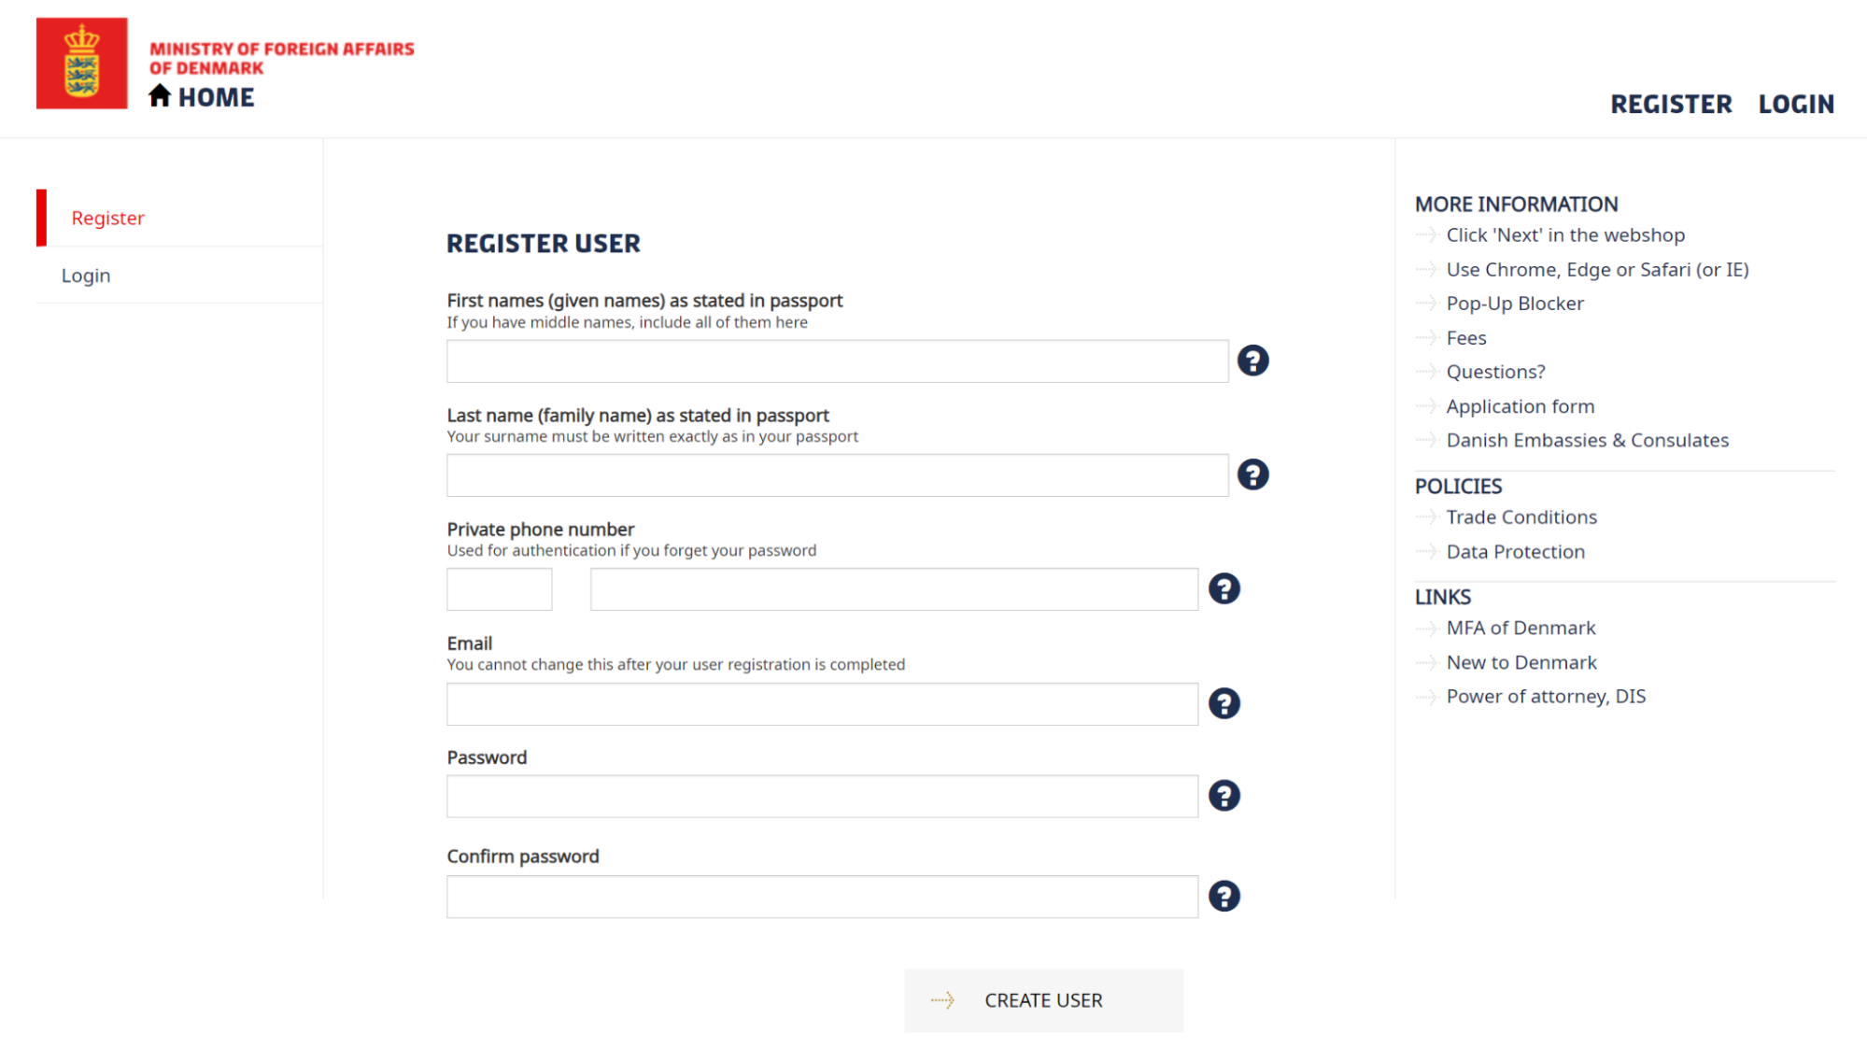Open REGISTER from the top navigation
This screenshot has width=1867, height=1061.
[1671, 104]
